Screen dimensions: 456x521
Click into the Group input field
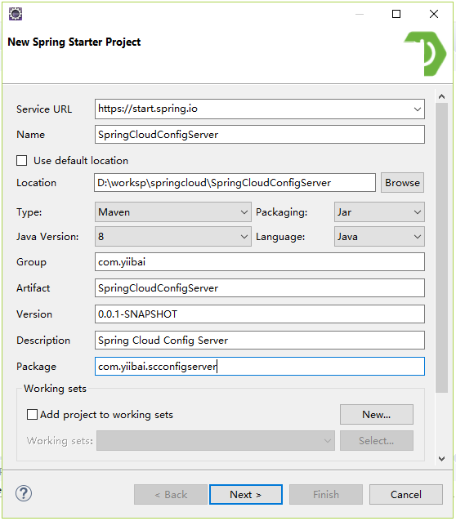(x=260, y=262)
